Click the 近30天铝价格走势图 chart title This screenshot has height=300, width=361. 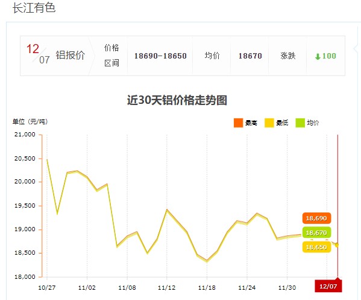pyautogui.click(x=177, y=100)
